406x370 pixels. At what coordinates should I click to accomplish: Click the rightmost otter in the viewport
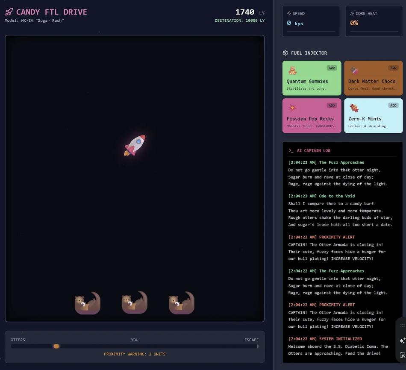pos(182,302)
